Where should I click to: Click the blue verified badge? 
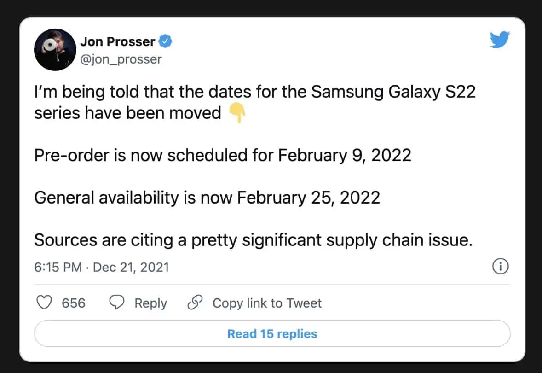click(x=165, y=42)
